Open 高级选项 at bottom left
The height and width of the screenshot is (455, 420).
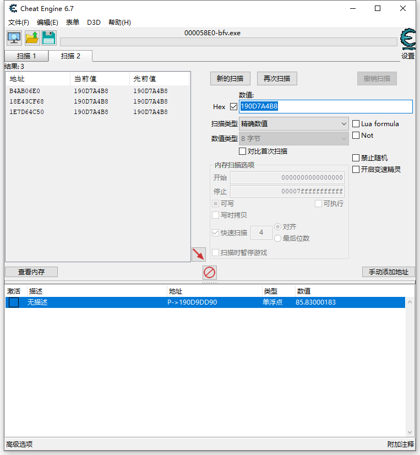[x=19, y=445]
